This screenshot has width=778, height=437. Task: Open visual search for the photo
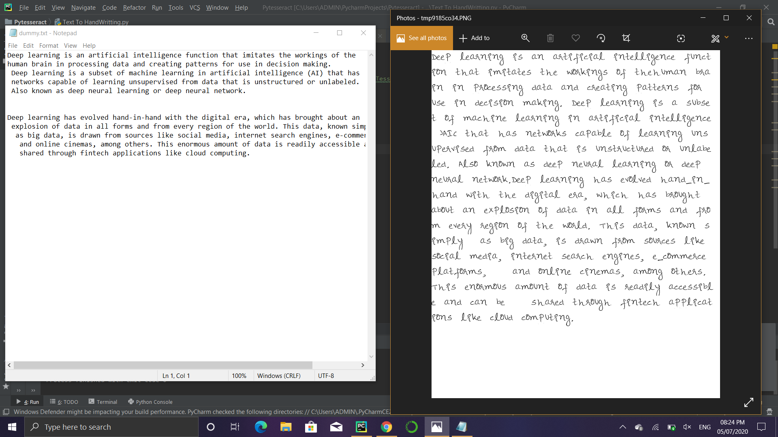point(681,38)
